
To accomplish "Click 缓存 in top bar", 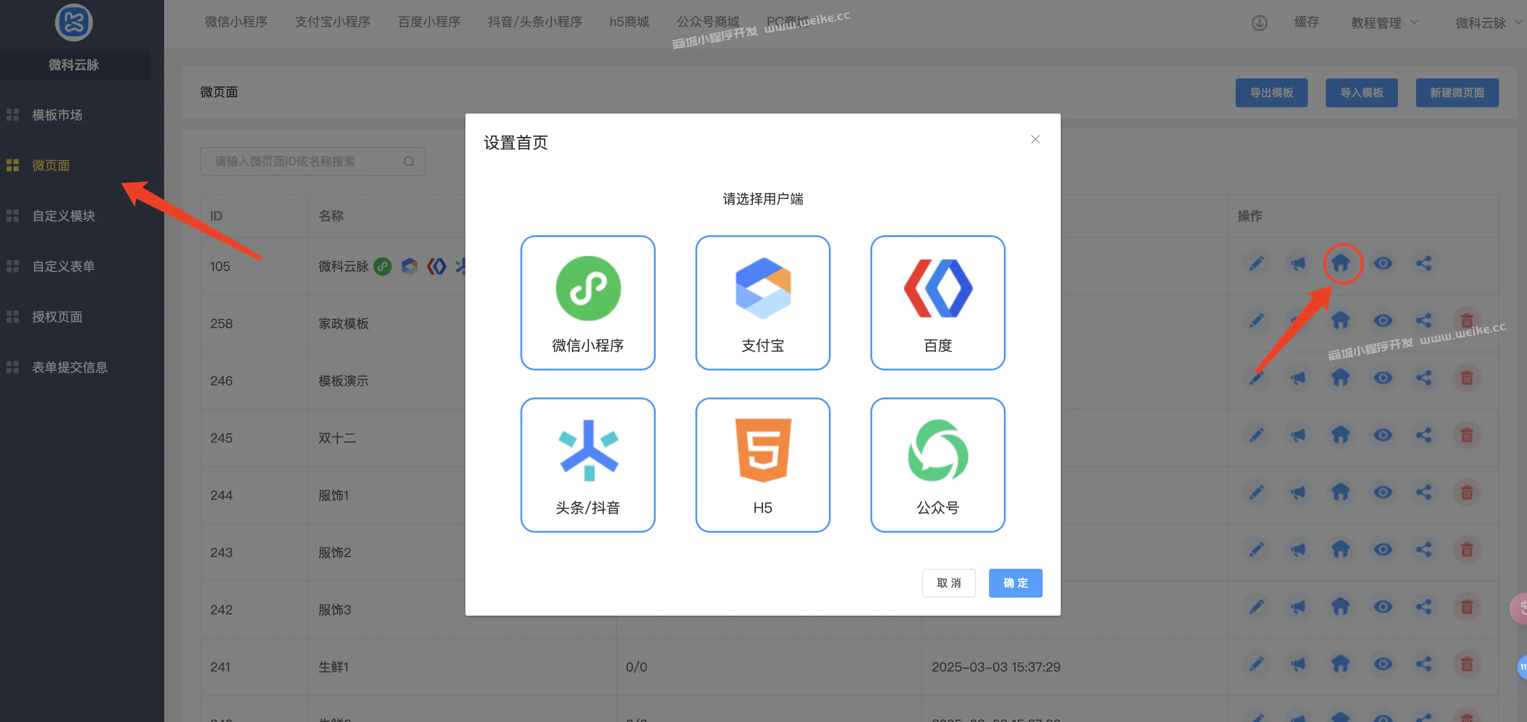I will coord(1306,23).
